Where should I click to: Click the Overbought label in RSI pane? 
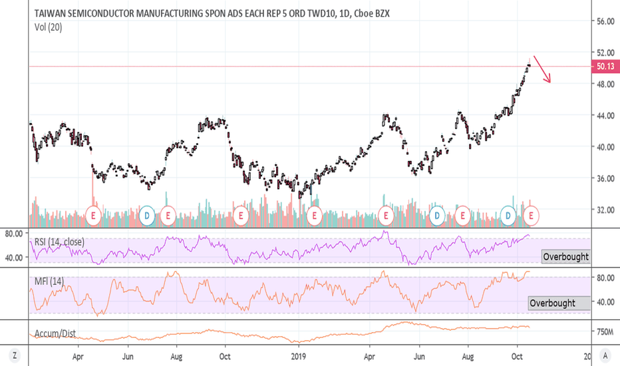[566, 257]
